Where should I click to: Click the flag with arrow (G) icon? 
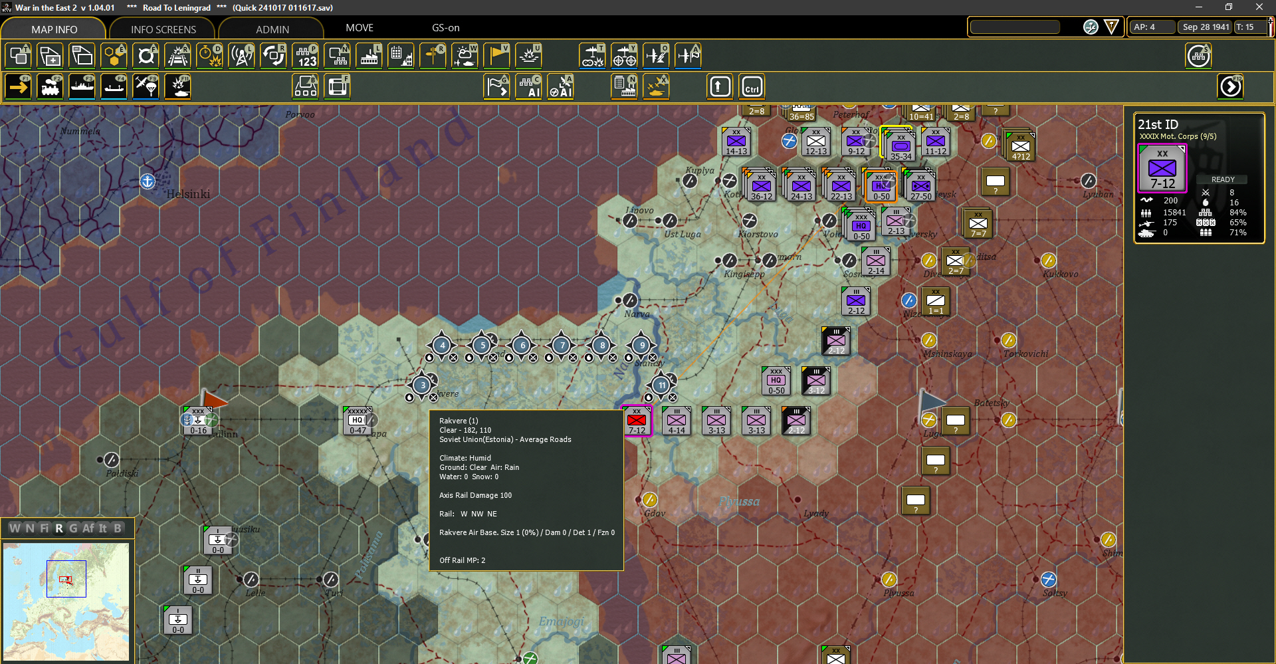pos(496,86)
